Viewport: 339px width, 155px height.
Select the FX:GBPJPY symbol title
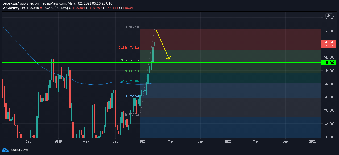tap(10, 8)
